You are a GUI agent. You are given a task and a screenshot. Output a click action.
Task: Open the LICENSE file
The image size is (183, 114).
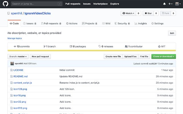[18, 70]
